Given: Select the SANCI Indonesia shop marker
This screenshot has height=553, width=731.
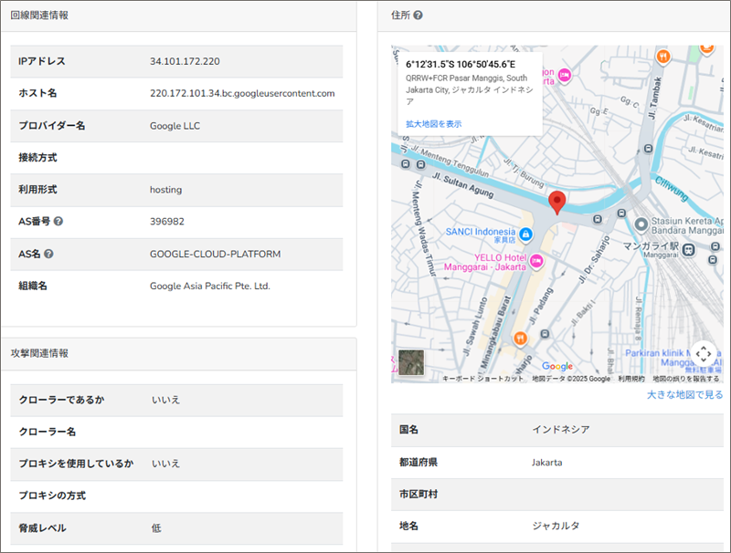Looking at the screenshot, I should [525, 233].
